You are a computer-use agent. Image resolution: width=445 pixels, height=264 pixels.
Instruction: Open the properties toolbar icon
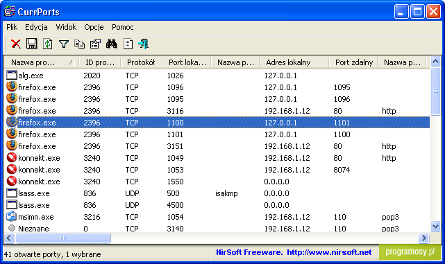coord(95,44)
